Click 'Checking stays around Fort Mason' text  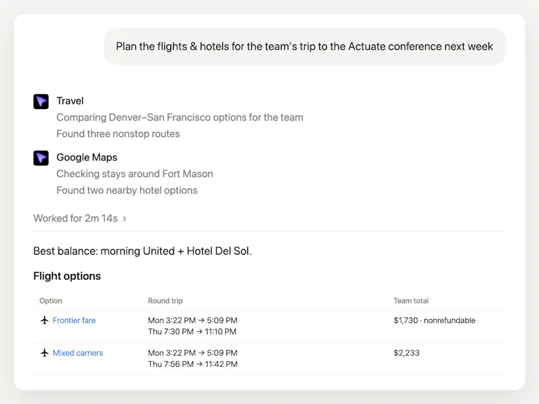135,174
